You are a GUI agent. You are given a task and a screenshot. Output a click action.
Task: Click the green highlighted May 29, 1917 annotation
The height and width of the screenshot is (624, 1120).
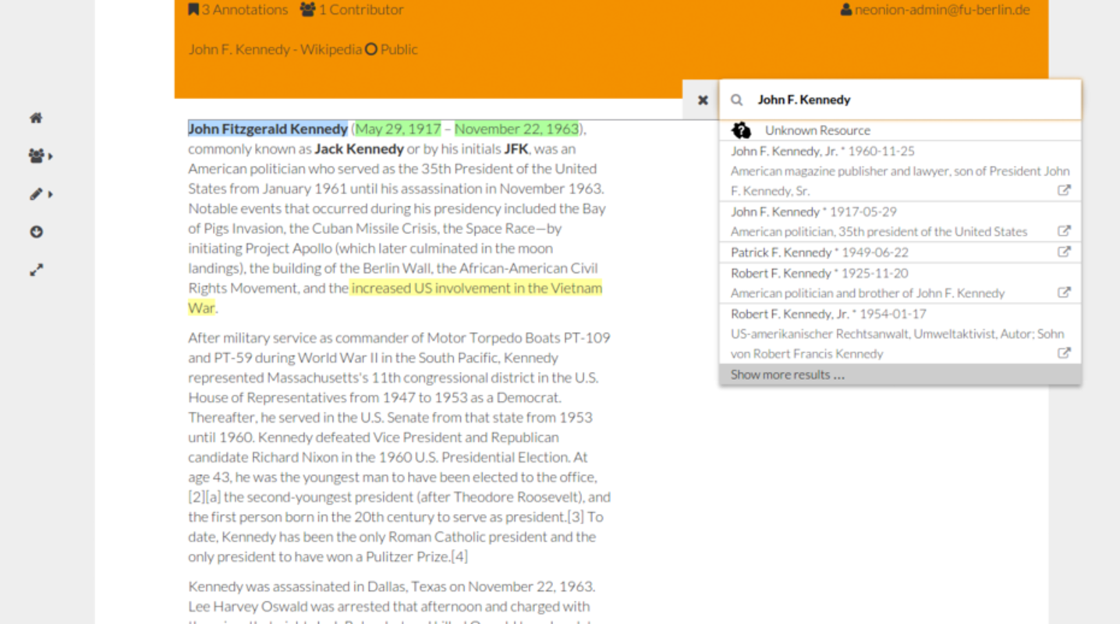tap(398, 129)
